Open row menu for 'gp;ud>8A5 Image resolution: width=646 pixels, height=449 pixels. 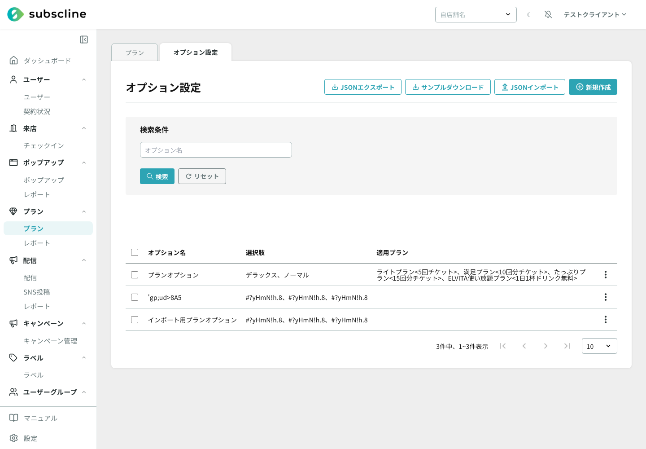click(606, 297)
